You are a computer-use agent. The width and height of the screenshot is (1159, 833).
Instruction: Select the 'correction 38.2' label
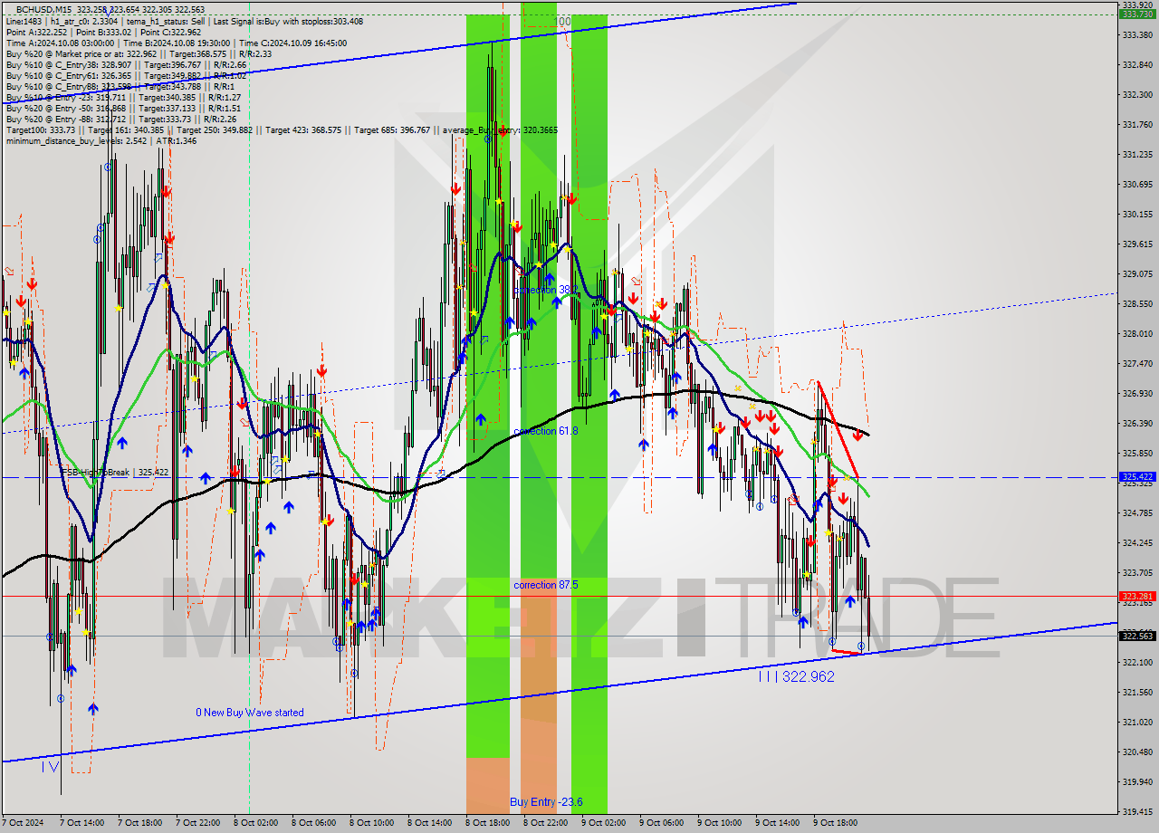(545, 290)
